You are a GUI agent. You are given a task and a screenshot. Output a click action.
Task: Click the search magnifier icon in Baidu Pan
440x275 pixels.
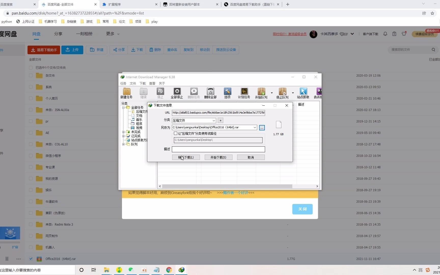433,50
